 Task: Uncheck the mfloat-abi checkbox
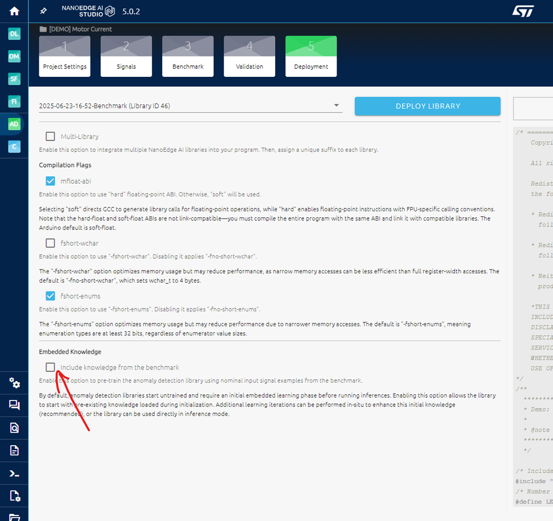click(x=50, y=181)
